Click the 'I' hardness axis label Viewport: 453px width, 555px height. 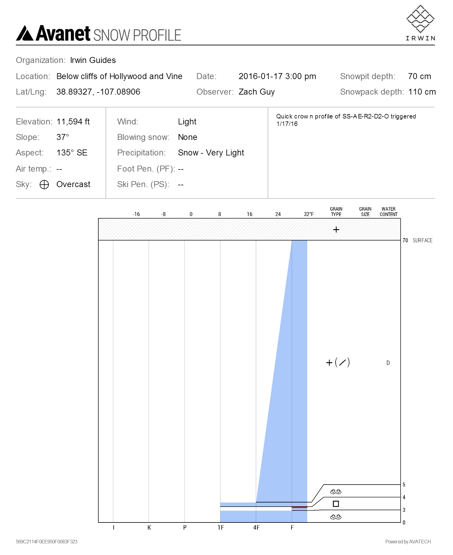[x=114, y=528]
